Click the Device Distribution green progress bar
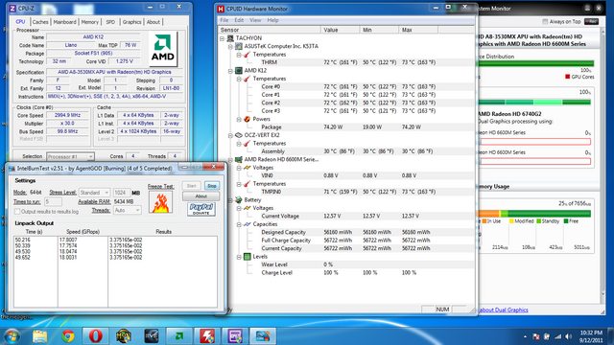Image resolution: width=614 pixels, height=345 pixels. 535,63
